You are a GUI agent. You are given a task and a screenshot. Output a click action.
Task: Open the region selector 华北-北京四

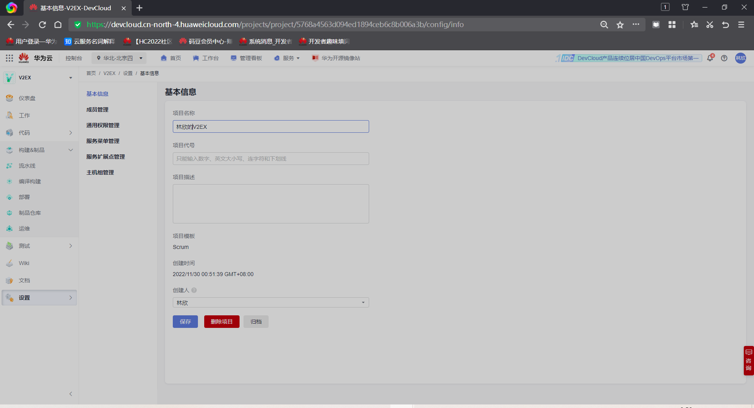[x=119, y=58]
